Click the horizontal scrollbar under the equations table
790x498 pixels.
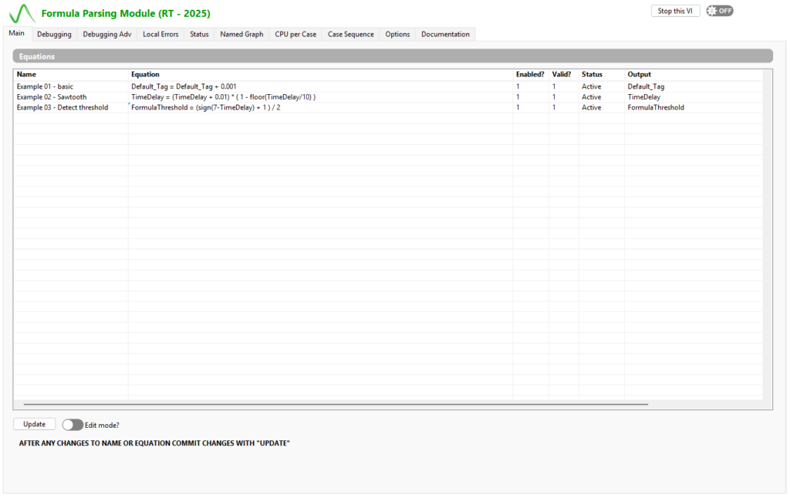click(336, 404)
